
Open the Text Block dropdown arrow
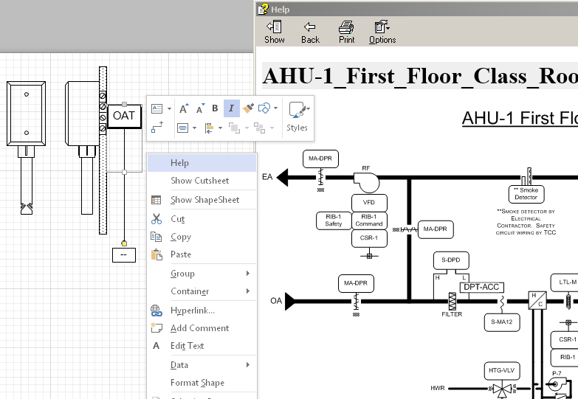(x=169, y=108)
